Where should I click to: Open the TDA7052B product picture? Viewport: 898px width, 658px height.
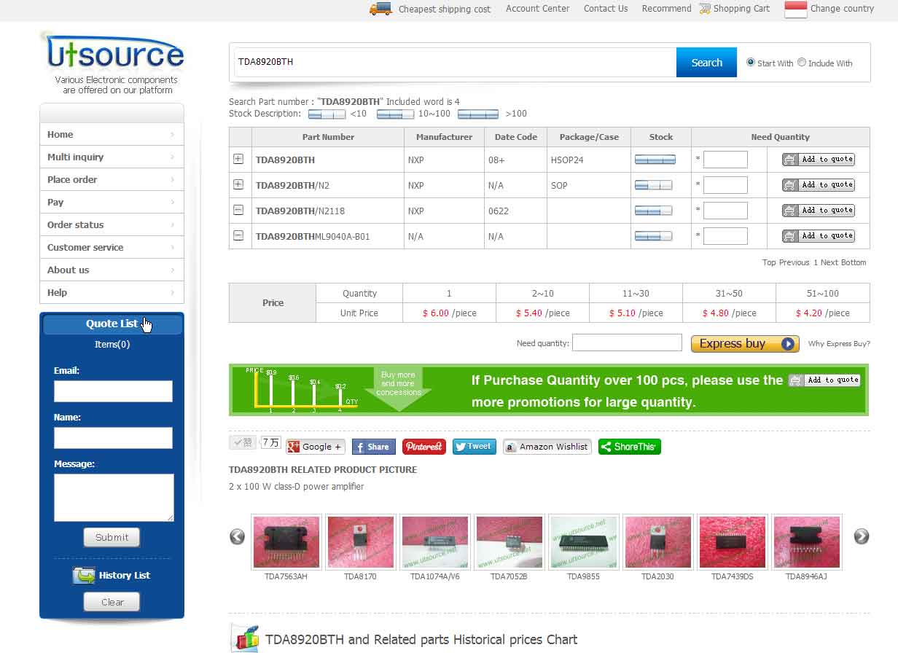pos(509,542)
